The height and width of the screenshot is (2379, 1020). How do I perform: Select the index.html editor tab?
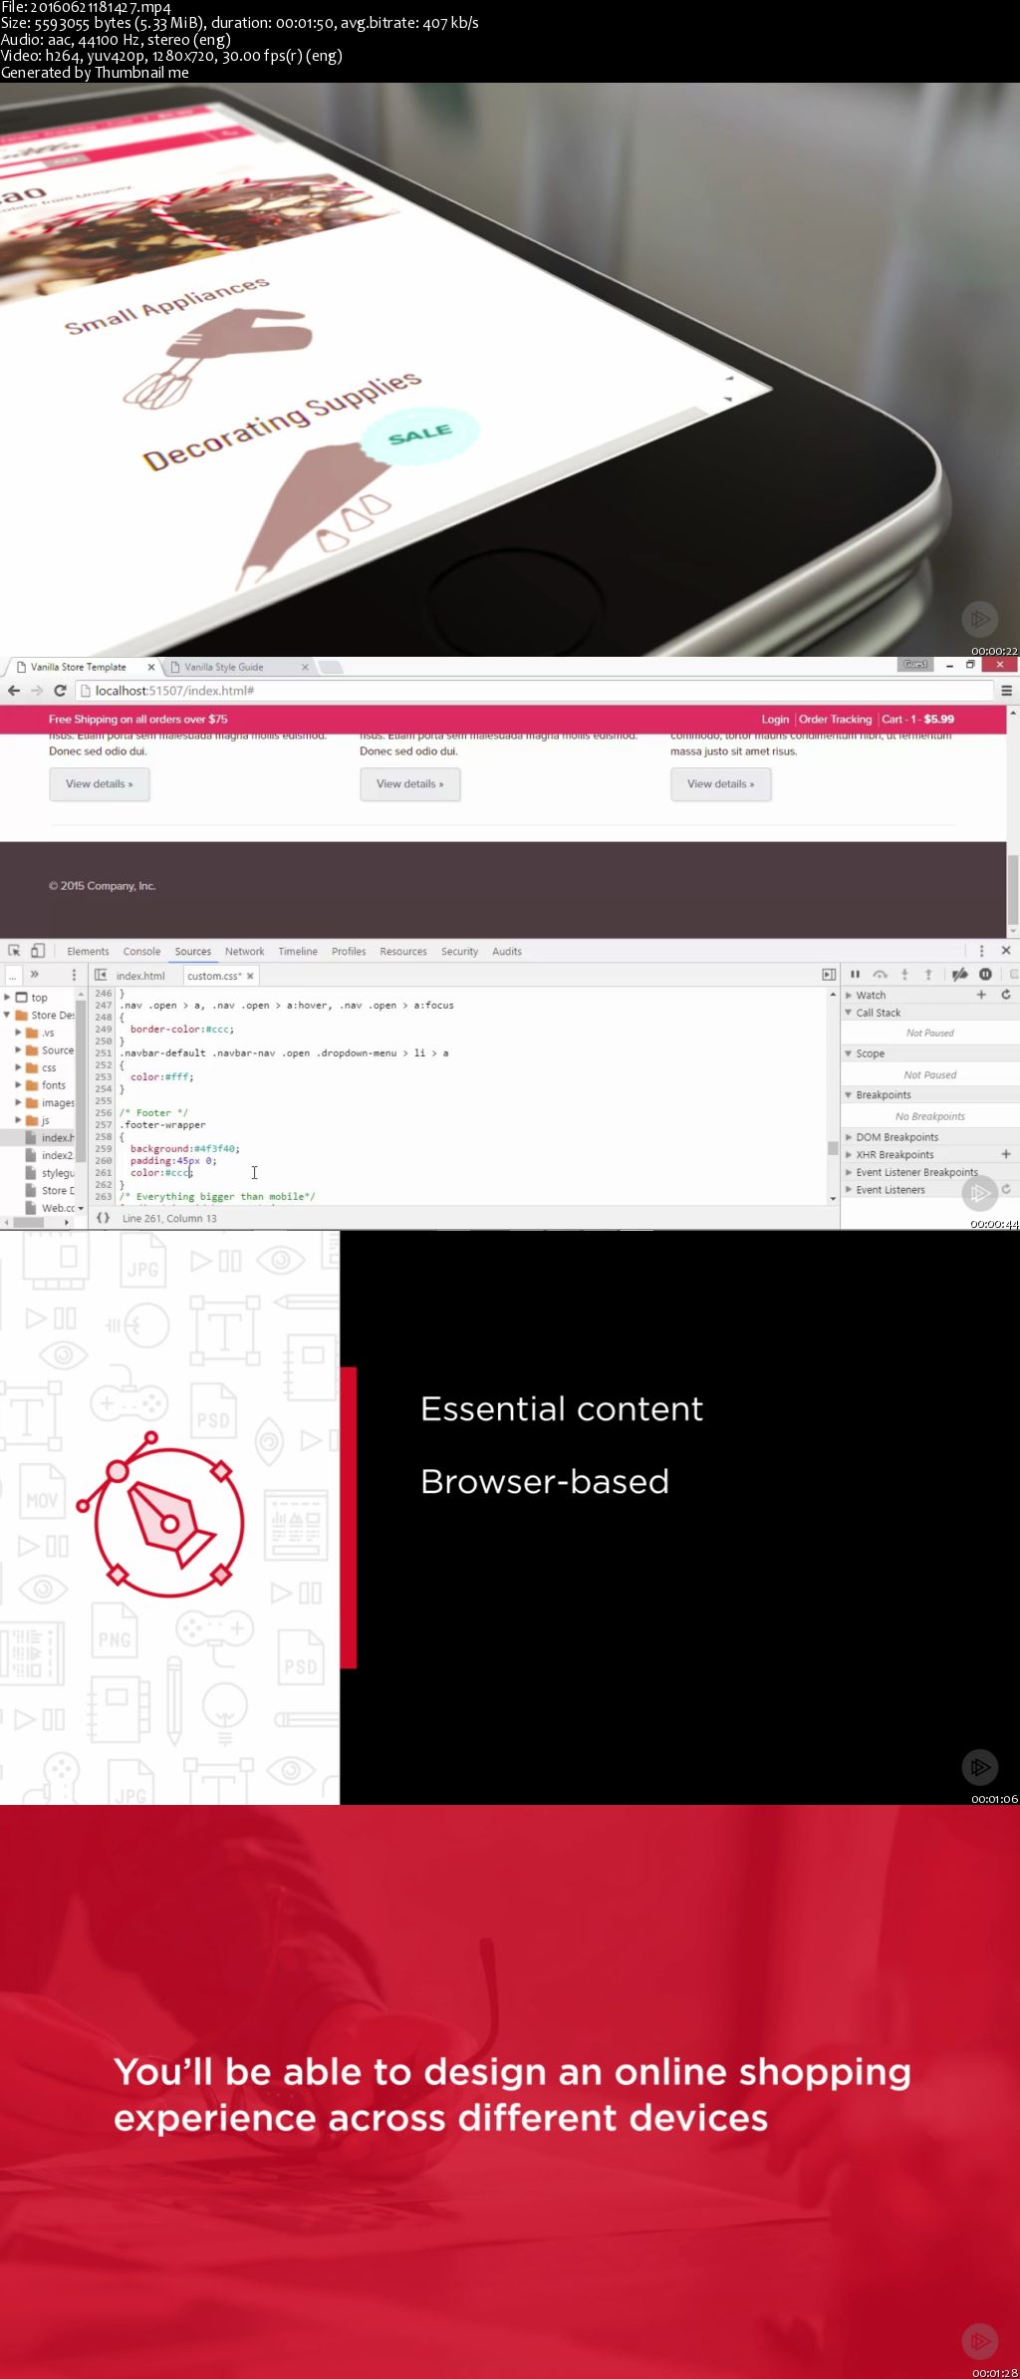[140, 976]
